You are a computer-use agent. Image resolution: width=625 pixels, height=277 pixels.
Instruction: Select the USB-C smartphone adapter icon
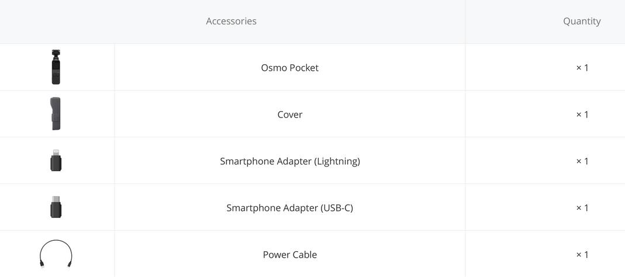(x=56, y=207)
